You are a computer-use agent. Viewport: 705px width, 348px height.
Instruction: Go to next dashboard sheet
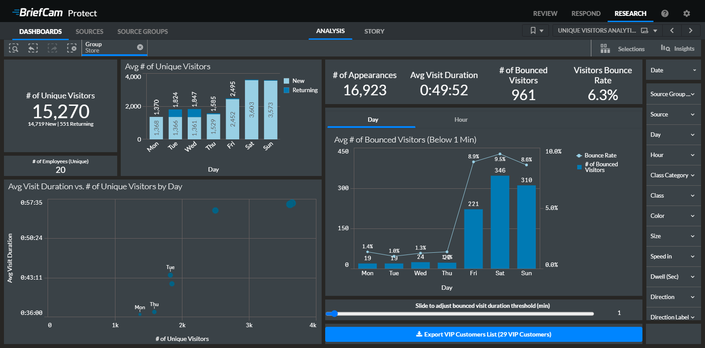click(x=690, y=30)
